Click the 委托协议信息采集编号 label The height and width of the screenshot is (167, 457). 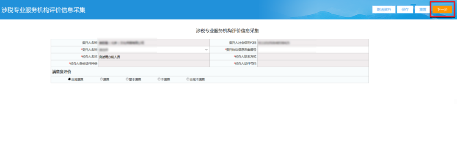[x=240, y=49]
